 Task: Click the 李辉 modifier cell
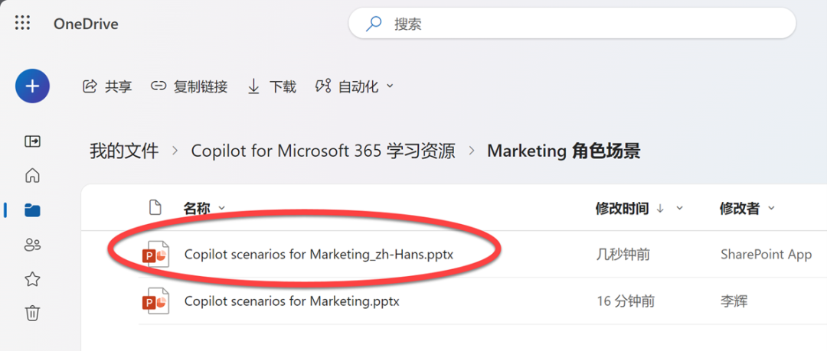(734, 301)
